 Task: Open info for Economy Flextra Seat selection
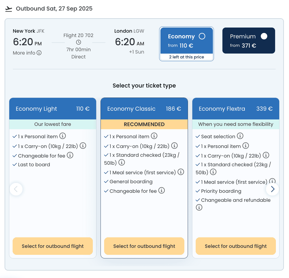tap(240, 136)
